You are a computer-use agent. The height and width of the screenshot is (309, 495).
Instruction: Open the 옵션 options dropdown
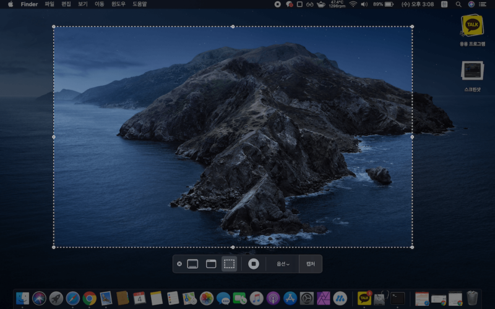[283, 264]
